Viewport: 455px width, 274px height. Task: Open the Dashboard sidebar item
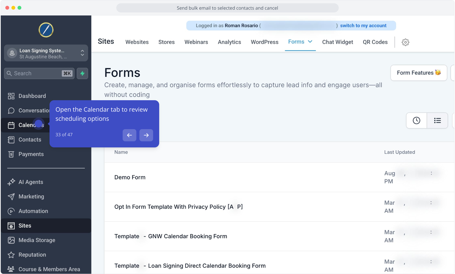coord(46,96)
